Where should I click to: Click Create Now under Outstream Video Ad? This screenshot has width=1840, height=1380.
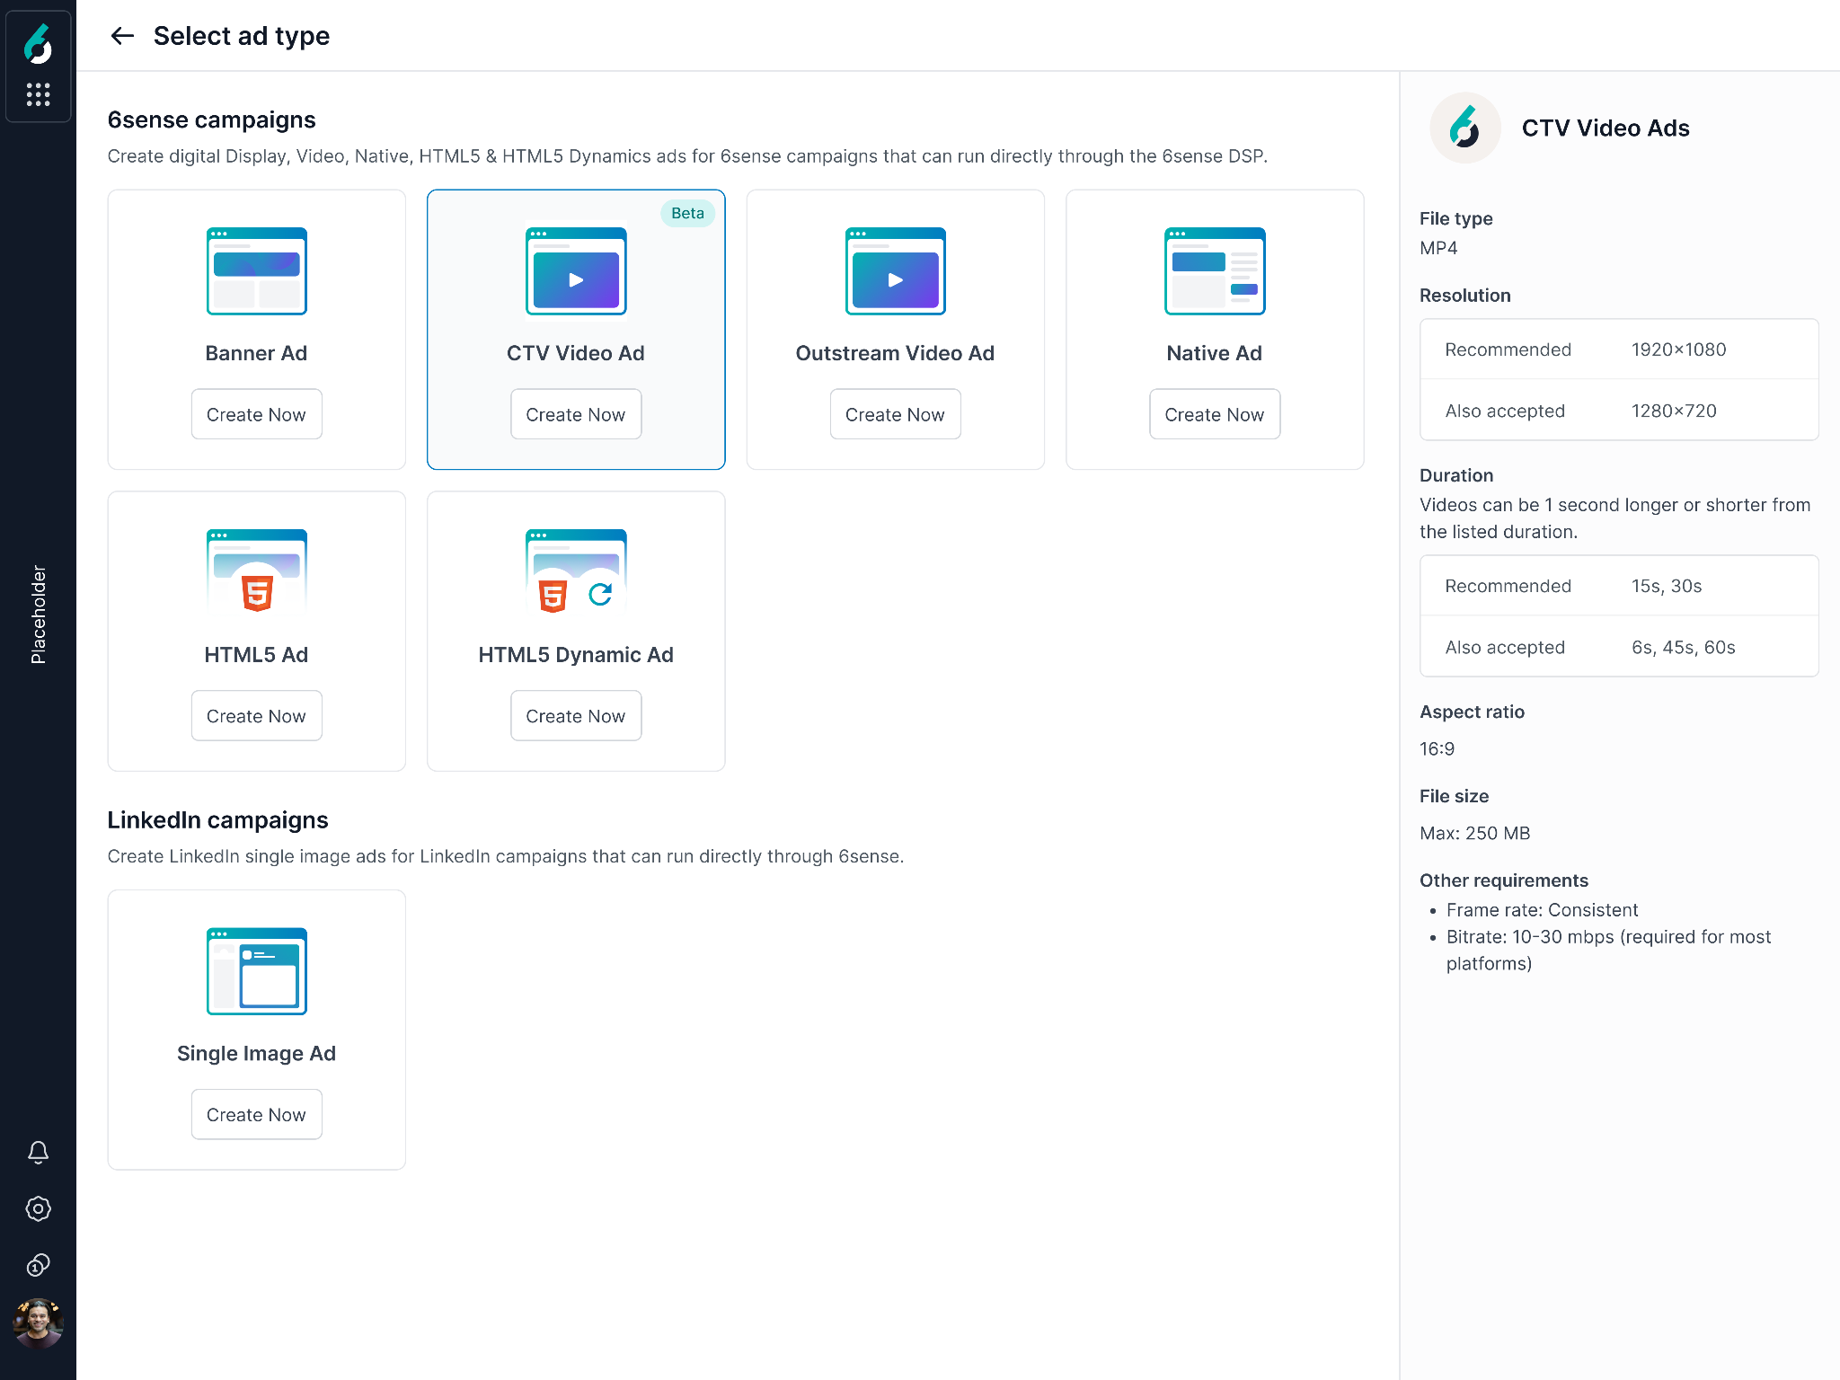tap(896, 414)
